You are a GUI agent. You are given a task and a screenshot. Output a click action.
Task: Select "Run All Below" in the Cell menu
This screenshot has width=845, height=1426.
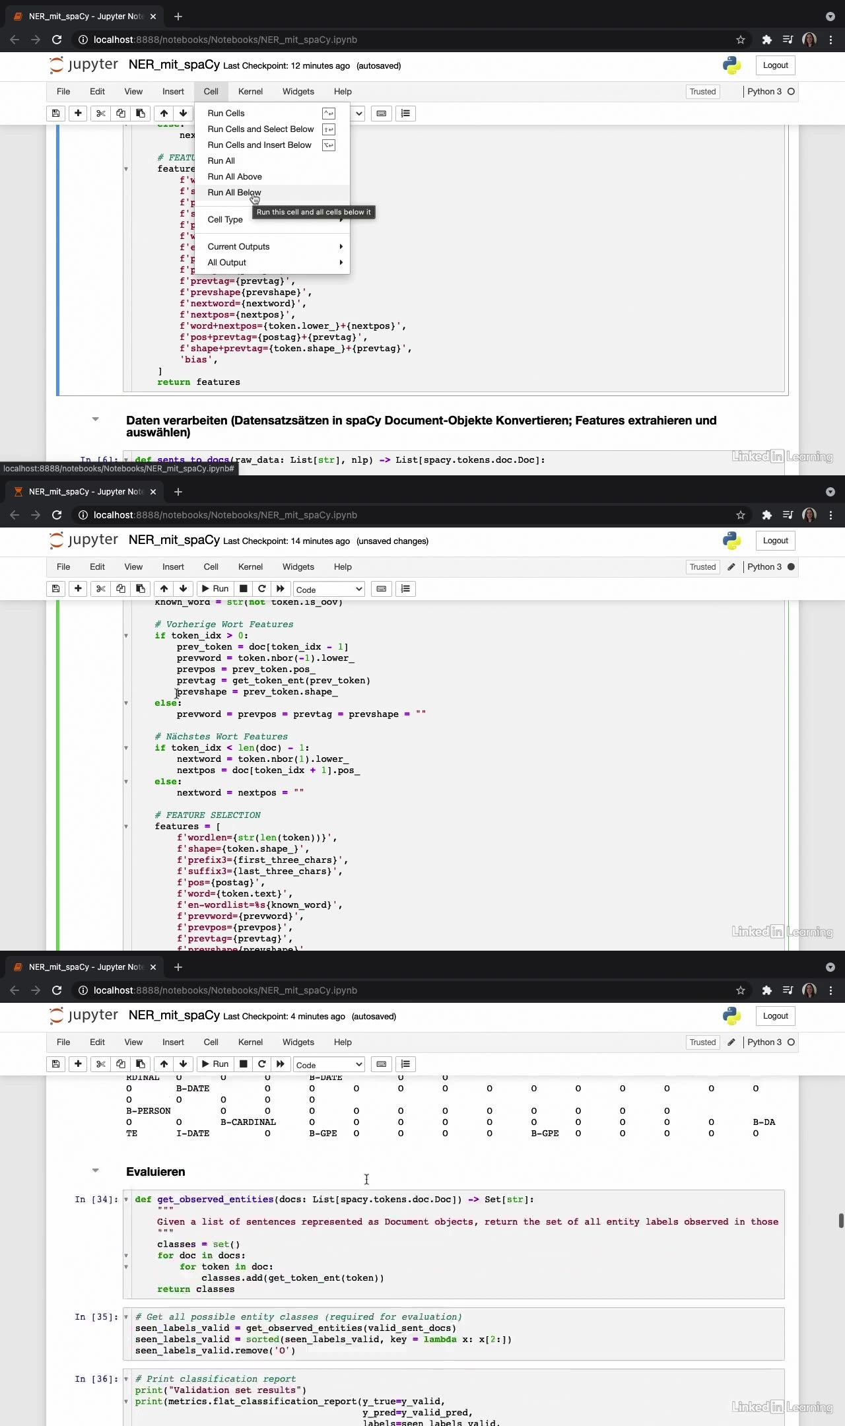tap(234, 193)
